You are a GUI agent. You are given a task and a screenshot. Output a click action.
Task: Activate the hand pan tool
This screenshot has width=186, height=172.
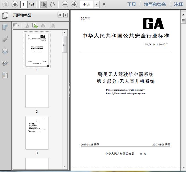click(x=52, y=4)
